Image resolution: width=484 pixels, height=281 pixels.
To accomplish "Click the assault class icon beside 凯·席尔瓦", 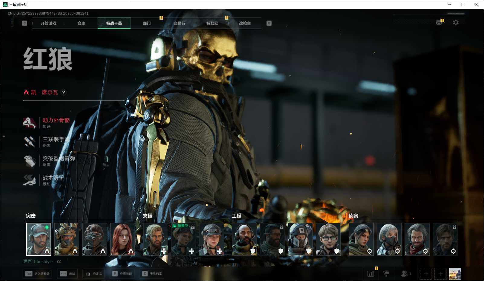I will tap(26, 92).
